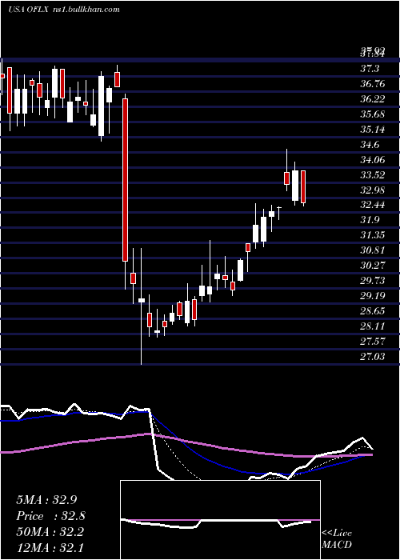400x560 pixels.
Task: Click the 28.65 price axis label
Action: click(372, 311)
